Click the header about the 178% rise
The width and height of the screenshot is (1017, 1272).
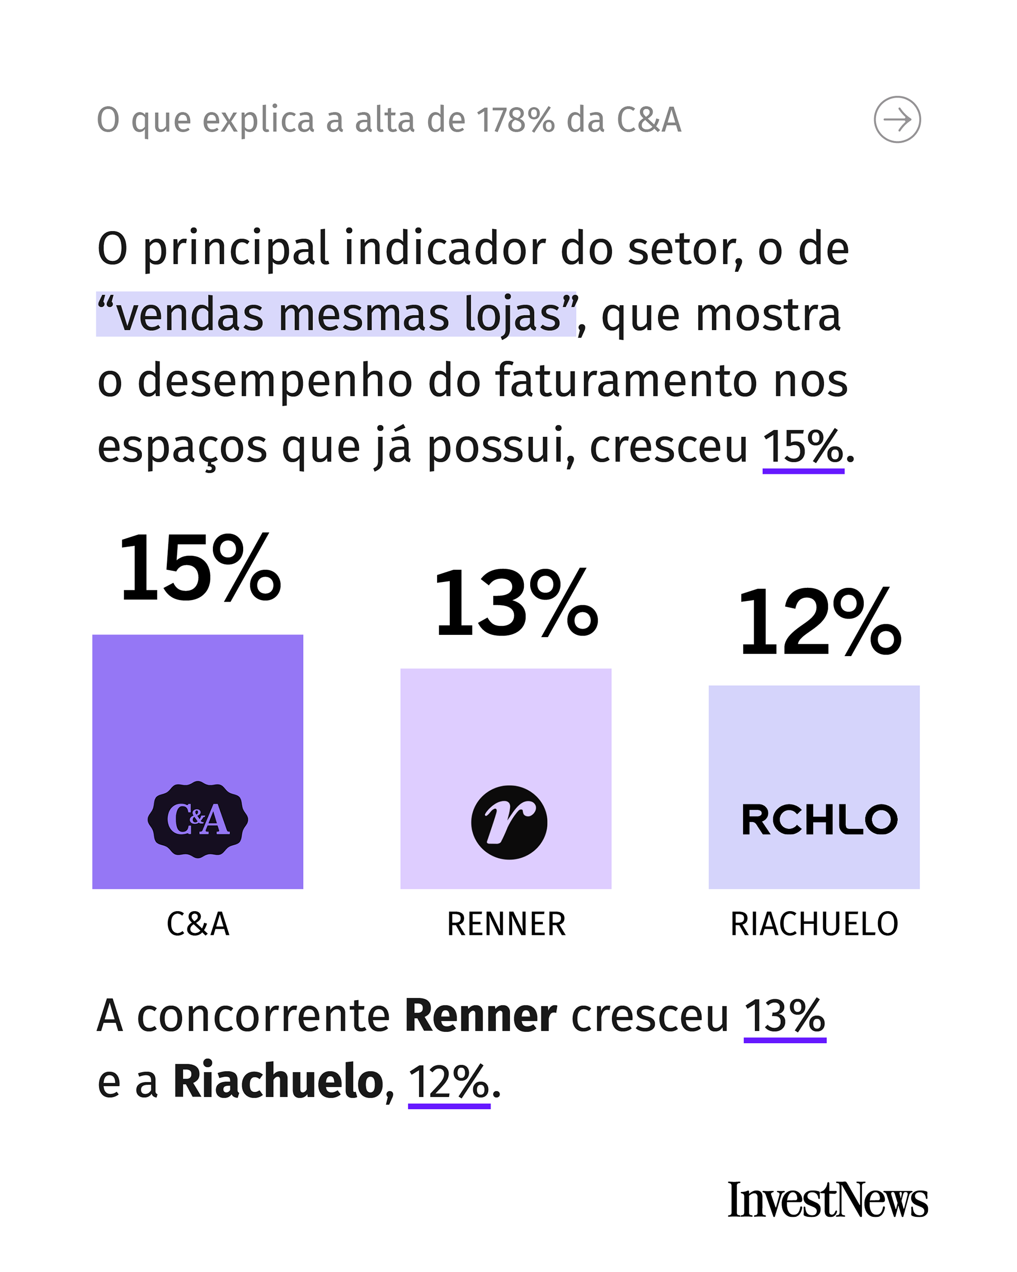388,120
